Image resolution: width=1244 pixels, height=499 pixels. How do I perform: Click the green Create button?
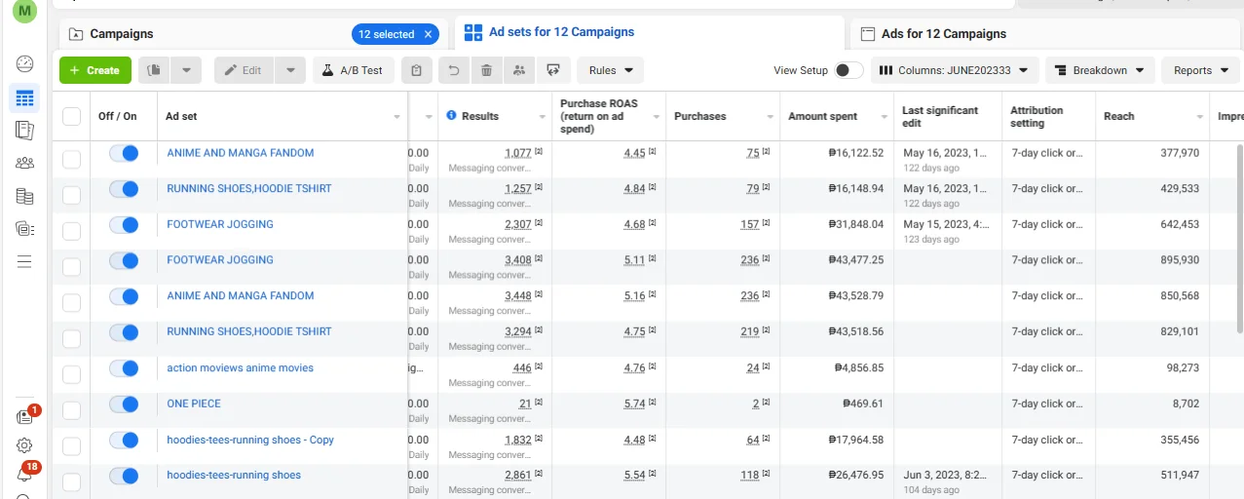[x=95, y=70]
